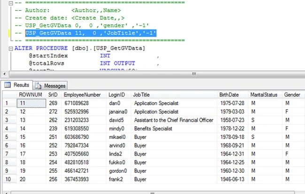Click the query editor left scroll arrow
Image resolution: width=305 pixels, height=194 pixels.
(x=5, y=74)
